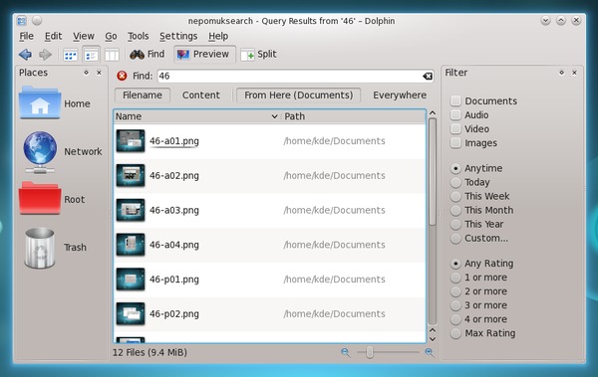Select This Month date filter
The width and height of the screenshot is (598, 377).
[x=455, y=210]
